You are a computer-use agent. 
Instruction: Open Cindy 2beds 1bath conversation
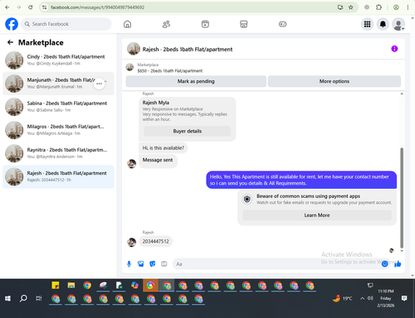coord(58,60)
